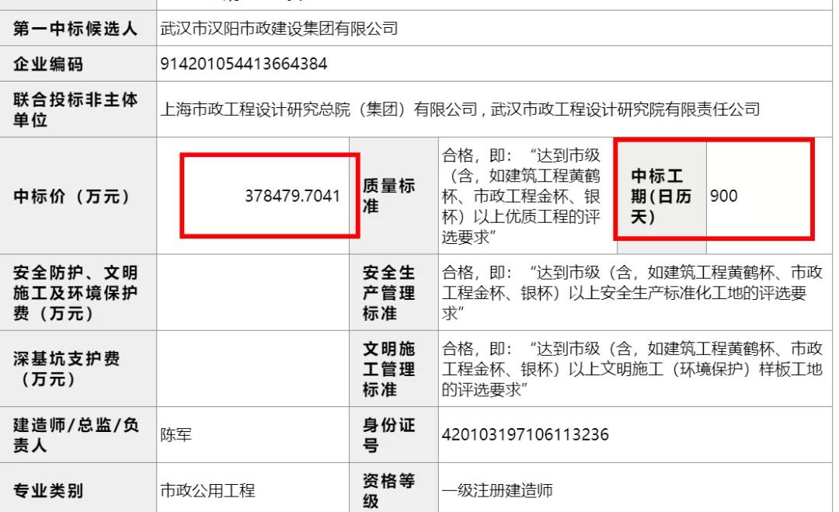Click the 资格等级 label
Viewport: 839px width, 512px height.
point(389,491)
